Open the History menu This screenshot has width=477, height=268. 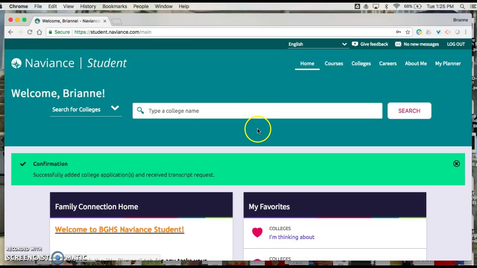[x=88, y=6]
